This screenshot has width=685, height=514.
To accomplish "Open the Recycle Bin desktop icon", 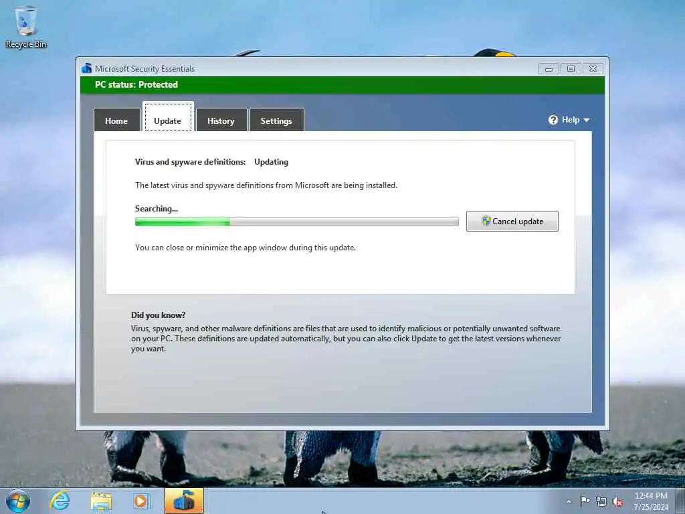I will click(x=26, y=27).
